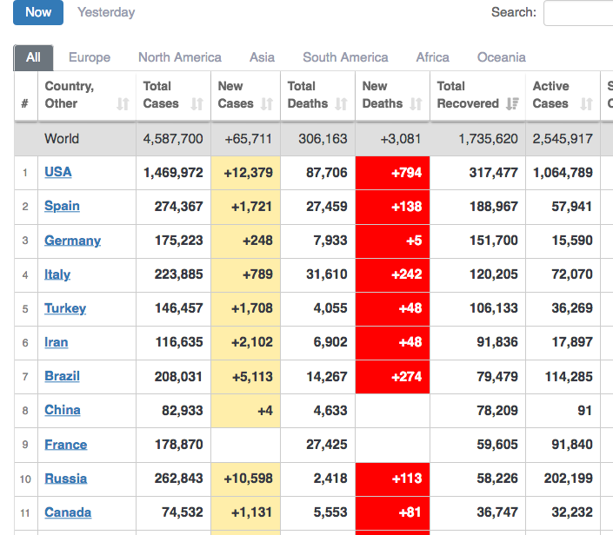Open the Africa tab
The image size is (613, 535).
pyautogui.click(x=432, y=57)
